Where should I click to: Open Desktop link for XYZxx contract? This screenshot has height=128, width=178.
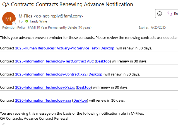pyautogui.click(x=84, y=87)
